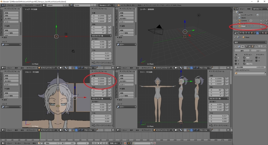Delete the current Scene with X icon
Image resolution: width=268 pixels, height=145 pixels.
(95, 5)
